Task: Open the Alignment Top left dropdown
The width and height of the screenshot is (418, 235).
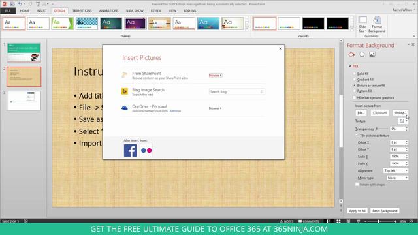Action: [x=396, y=170]
